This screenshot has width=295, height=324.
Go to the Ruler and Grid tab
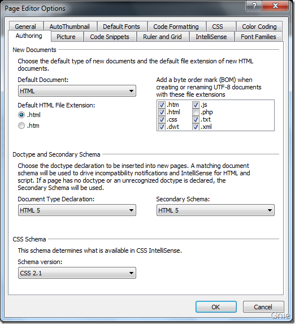click(x=163, y=37)
